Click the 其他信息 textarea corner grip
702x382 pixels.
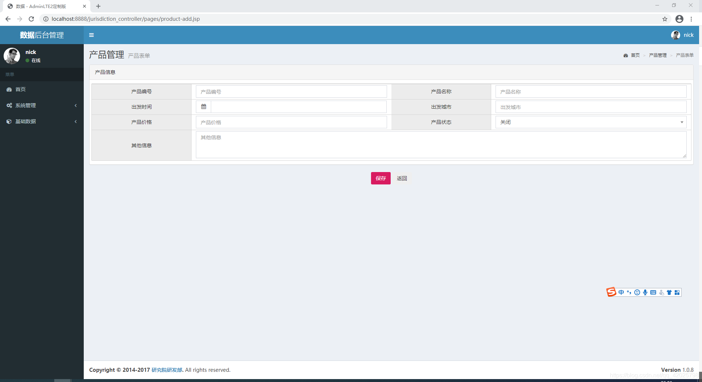click(685, 156)
